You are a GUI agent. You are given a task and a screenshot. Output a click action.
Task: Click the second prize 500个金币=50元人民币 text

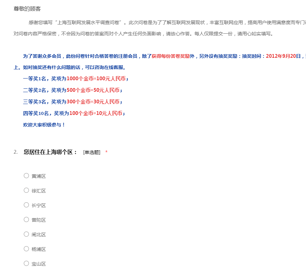pos(93,90)
